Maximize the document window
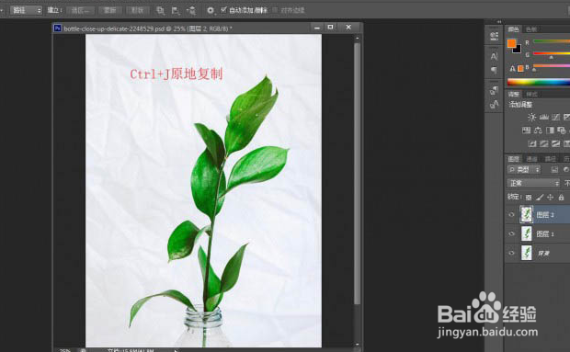 tap(330, 28)
